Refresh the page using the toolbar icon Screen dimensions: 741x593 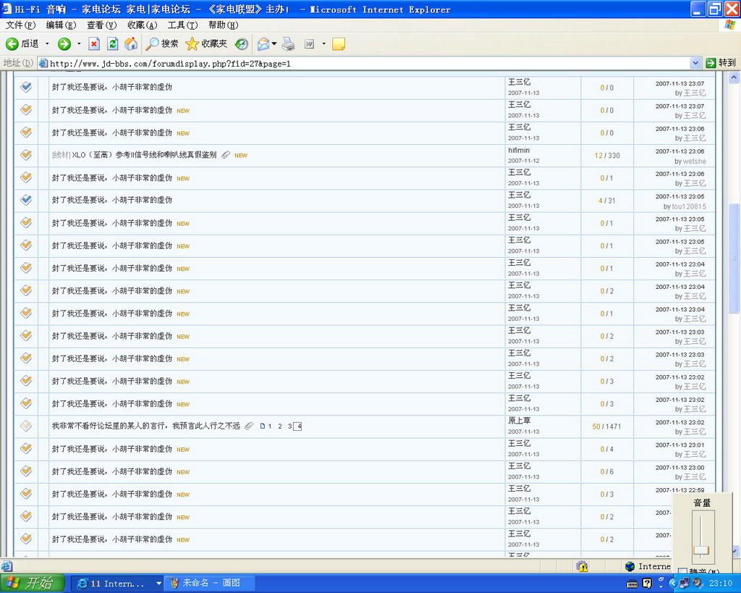coord(112,44)
